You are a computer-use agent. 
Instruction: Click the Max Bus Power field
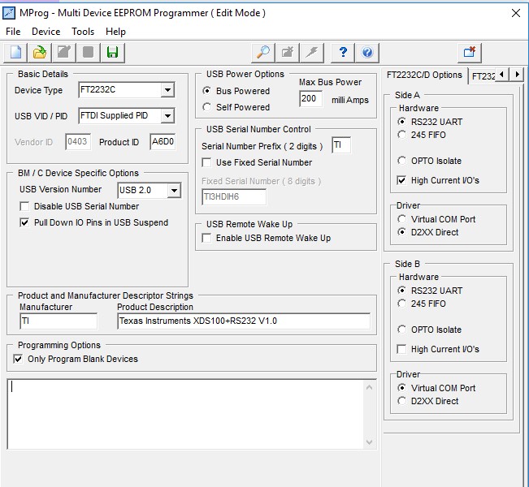310,99
